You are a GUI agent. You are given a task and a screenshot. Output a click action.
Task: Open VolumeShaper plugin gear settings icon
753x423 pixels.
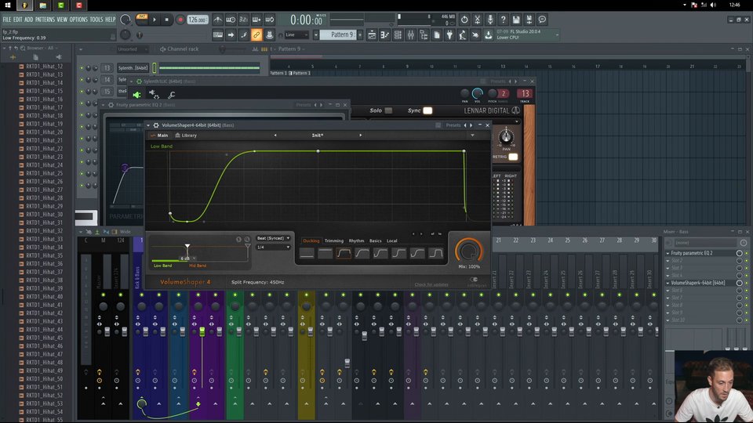(156, 125)
